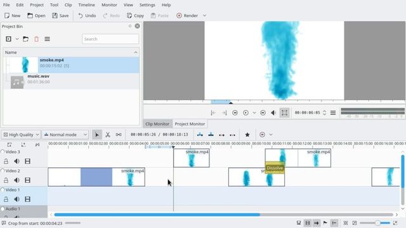
Task: Open High Quality preview dropdown
Action: (21, 135)
